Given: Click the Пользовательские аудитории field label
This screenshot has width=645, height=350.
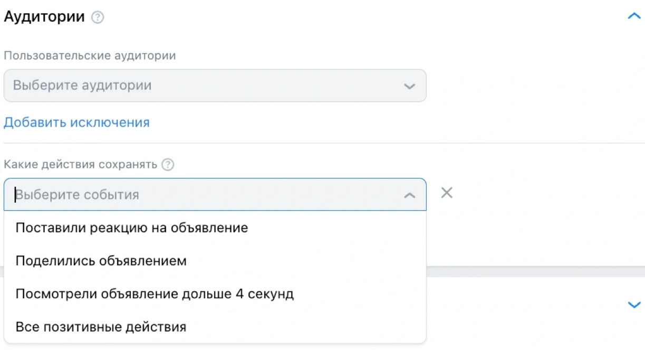Looking at the screenshot, I should click(90, 55).
